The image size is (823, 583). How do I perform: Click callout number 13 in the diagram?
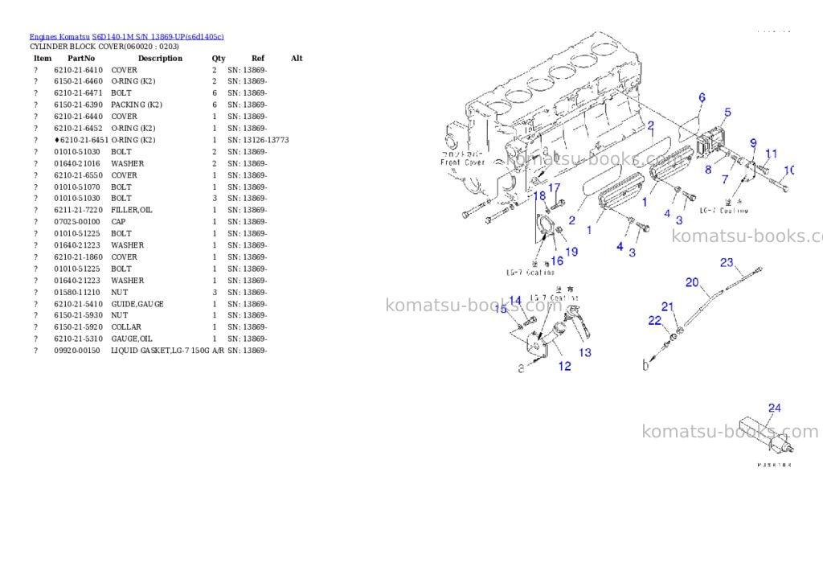tap(585, 353)
